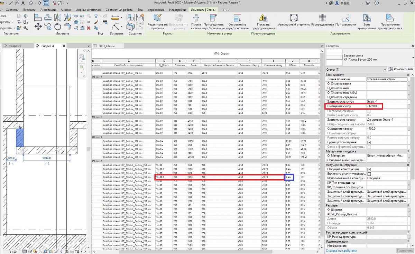Click the Edit Profile (Редактировать профиль) tool
The image size is (415, 254).
158,22
